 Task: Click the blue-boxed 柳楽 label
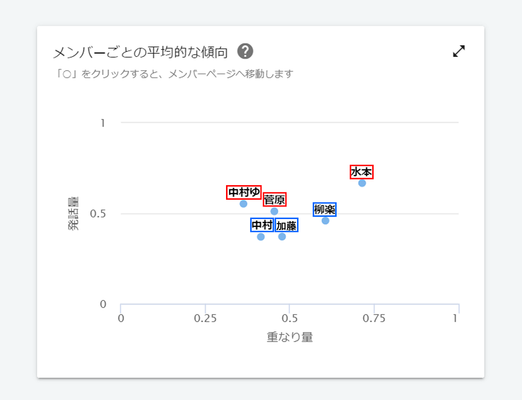(x=325, y=210)
